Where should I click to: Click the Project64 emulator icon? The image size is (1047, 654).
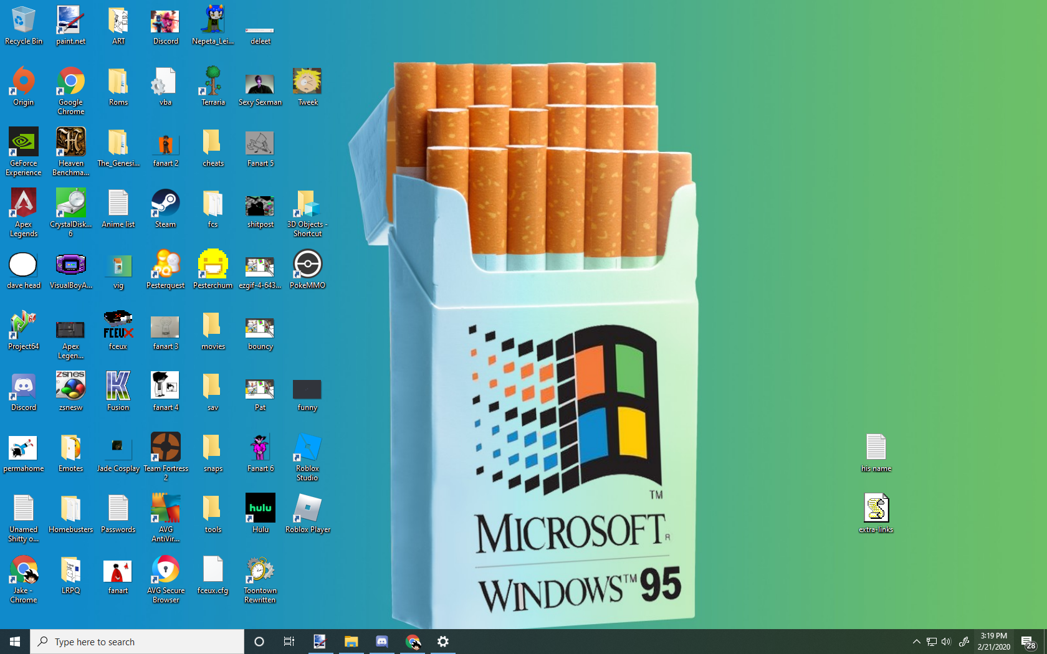click(24, 331)
